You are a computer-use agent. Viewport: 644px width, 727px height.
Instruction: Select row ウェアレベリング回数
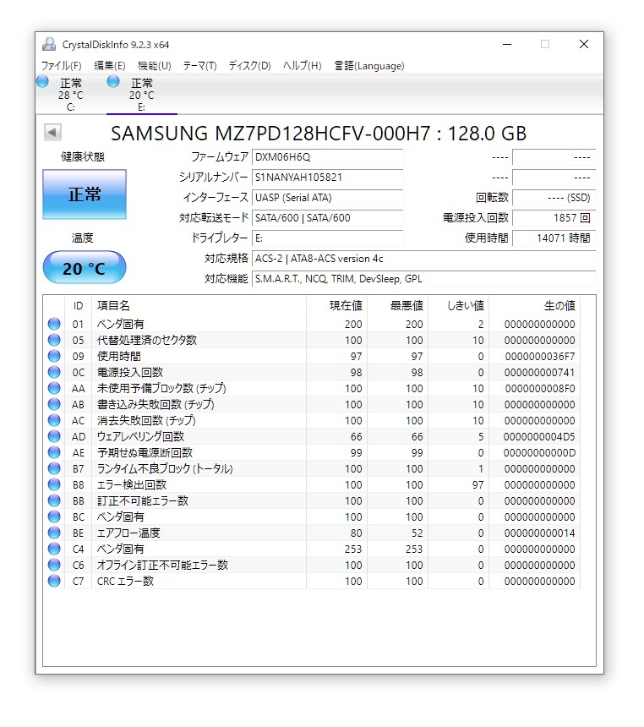coord(312,436)
